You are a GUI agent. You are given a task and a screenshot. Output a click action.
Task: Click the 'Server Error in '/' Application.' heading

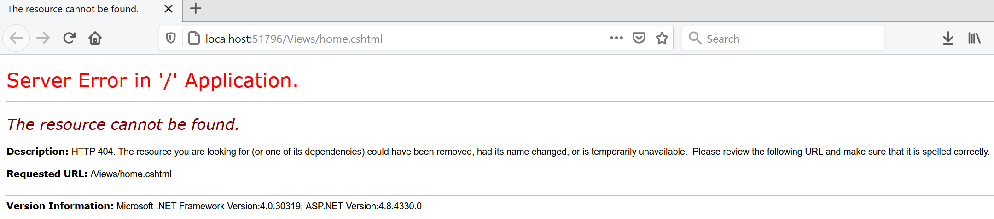point(152,80)
